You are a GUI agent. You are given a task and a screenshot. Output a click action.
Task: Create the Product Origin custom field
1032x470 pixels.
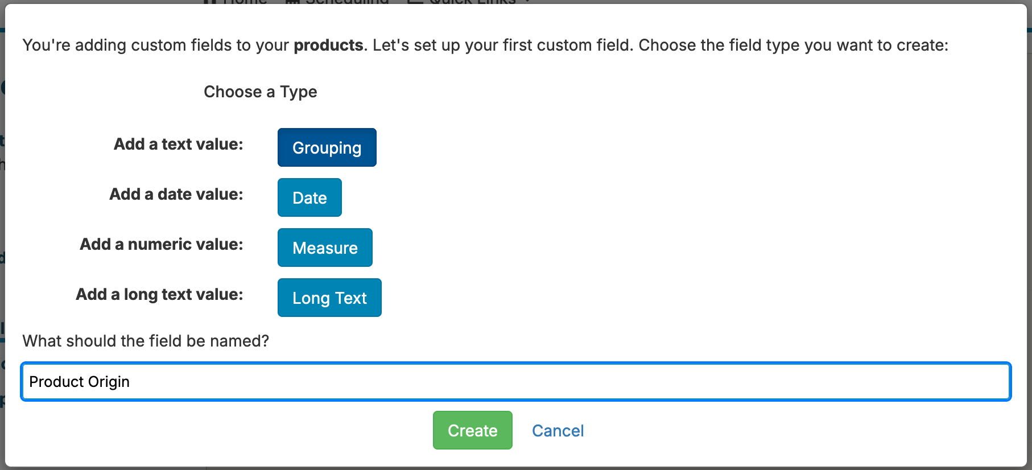click(x=472, y=431)
